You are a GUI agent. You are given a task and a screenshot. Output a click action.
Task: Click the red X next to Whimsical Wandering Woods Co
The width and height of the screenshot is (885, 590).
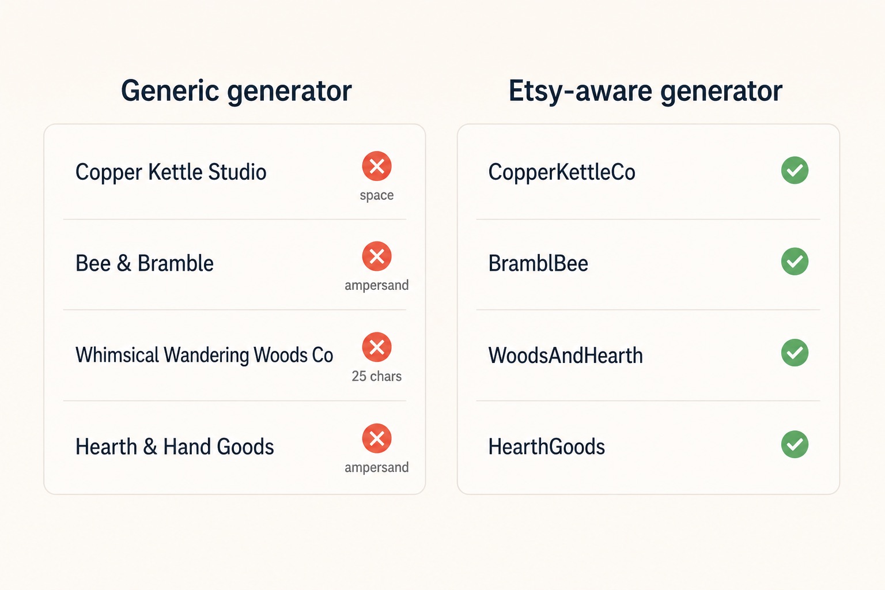click(x=377, y=347)
